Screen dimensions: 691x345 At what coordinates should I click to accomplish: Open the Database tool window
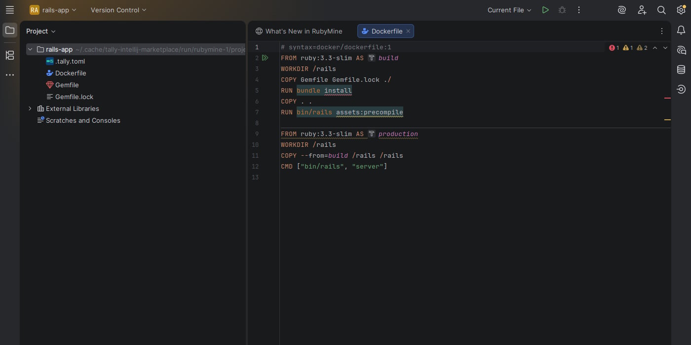click(681, 69)
